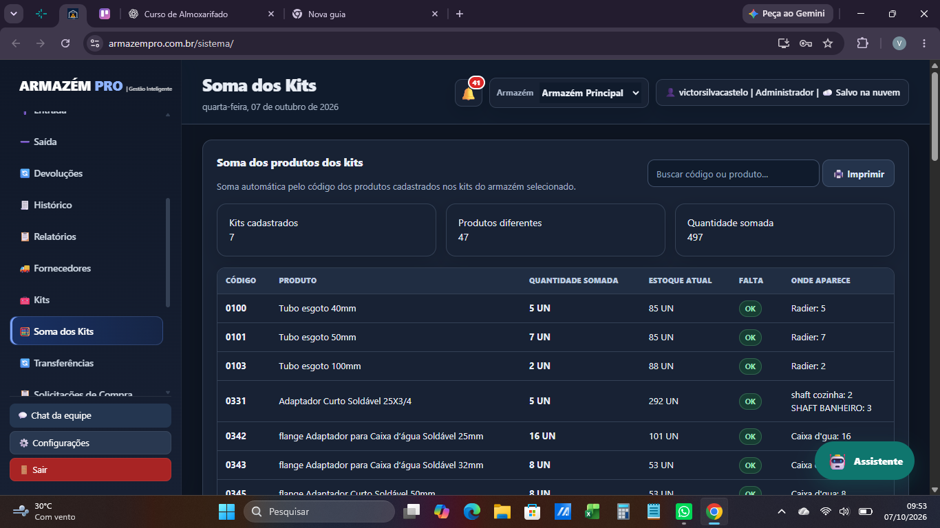940x528 pixels.
Task: Switch to the Curso de Almoxarifado tab
Action: tap(201, 14)
